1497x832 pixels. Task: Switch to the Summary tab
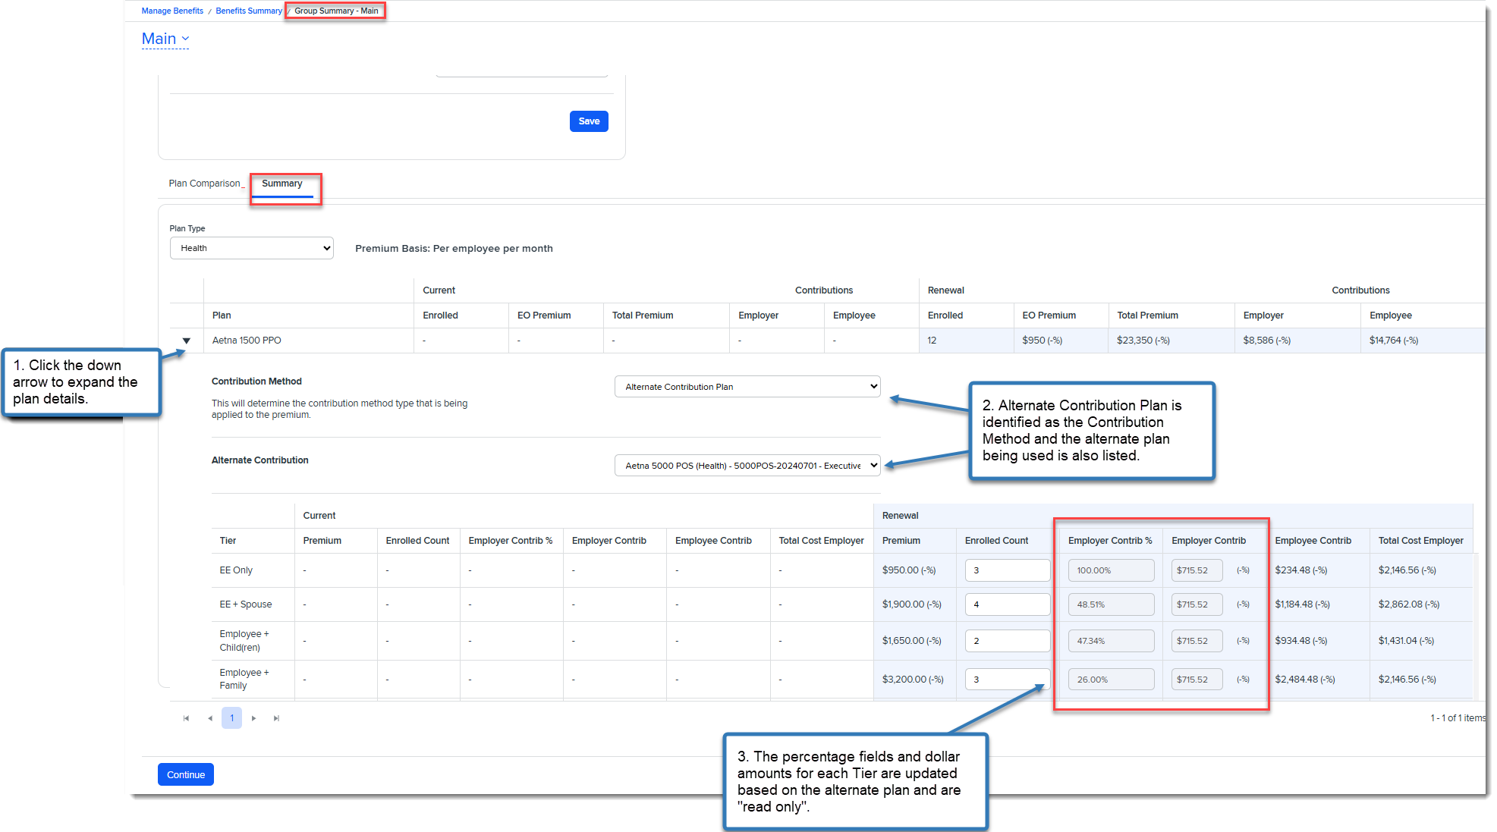(x=282, y=184)
